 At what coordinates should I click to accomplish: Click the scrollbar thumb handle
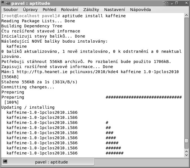tap(187, 141)
